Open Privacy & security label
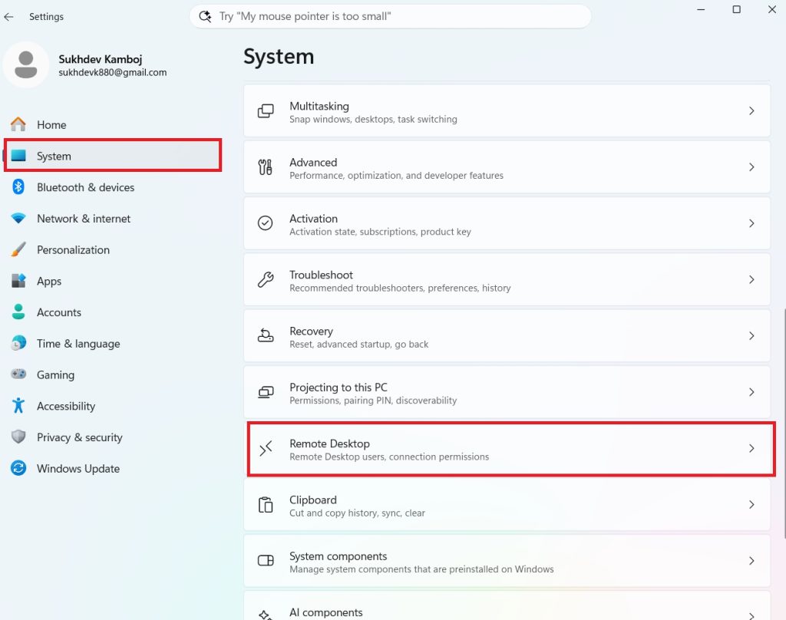Screen dimensions: 786x620 pyautogui.click(x=80, y=437)
